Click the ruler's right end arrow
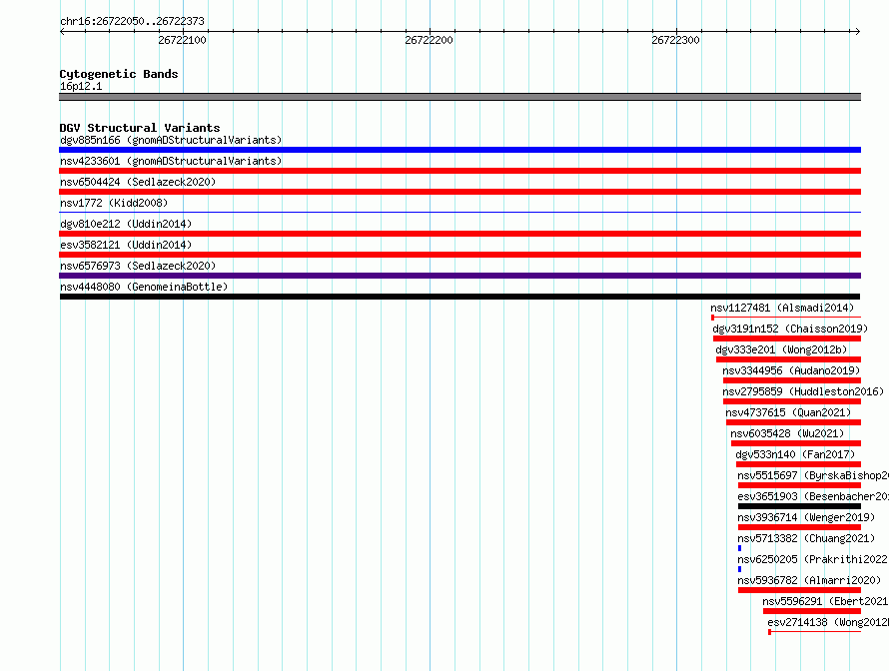Image resolution: width=889 pixels, height=671 pixels. (x=858, y=32)
